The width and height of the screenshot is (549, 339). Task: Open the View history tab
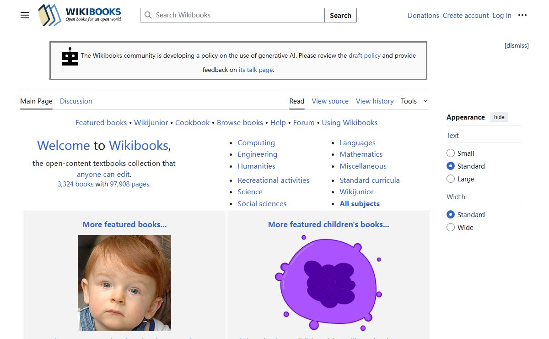click(x=375, y=101)
